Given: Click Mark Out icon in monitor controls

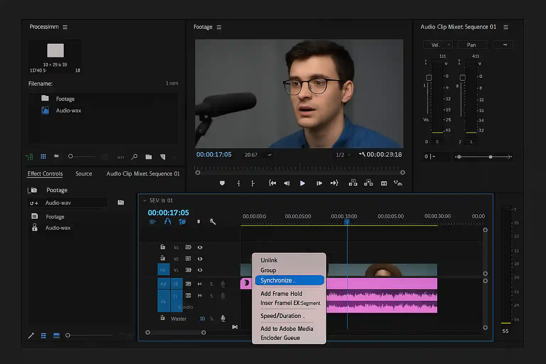Looking at the screenshot, I should pyautogui.click(x=253, y=183).
